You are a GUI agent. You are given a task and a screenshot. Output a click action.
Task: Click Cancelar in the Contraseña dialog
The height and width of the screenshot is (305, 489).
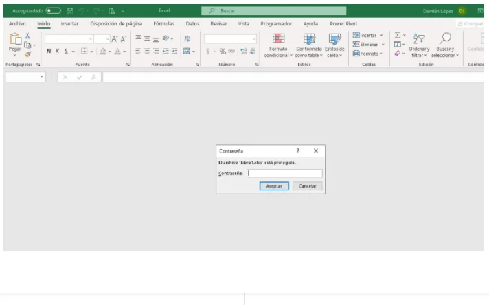[x=307, y=186]
